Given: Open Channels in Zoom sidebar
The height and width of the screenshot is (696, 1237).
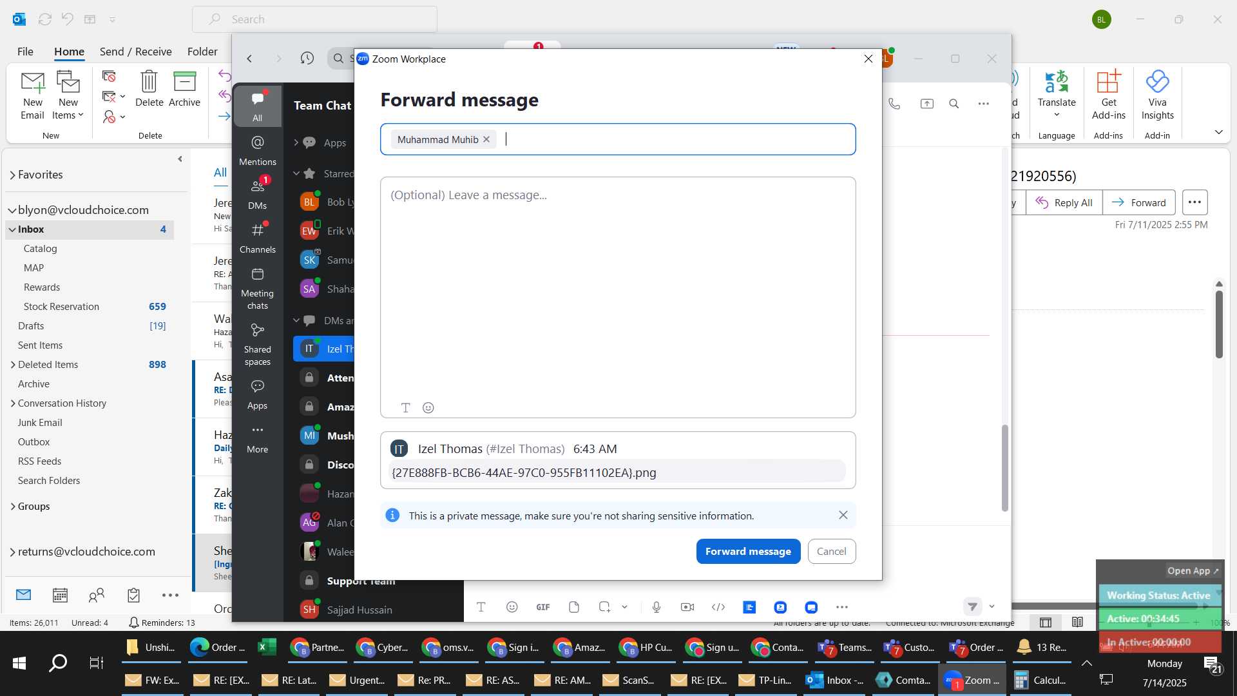Looking at the screenshot, I should (257, 238).
